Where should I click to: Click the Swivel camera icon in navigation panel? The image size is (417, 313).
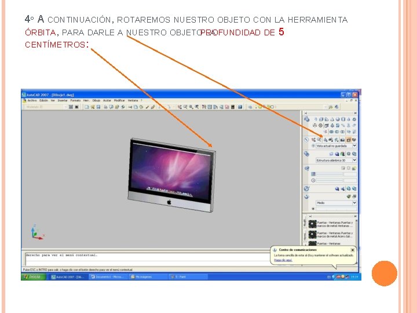[x=331, y=140]
